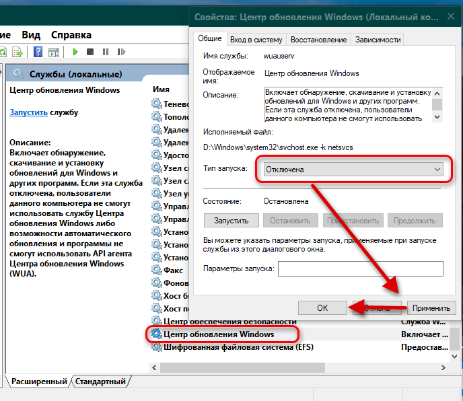Click the green Start Service play icon
Screen dimensions: 463x401
pos(76,52)
